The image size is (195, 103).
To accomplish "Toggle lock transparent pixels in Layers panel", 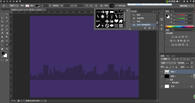I will 167,67.
